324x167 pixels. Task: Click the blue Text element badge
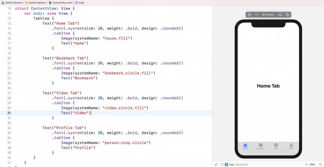click(226, 164)
